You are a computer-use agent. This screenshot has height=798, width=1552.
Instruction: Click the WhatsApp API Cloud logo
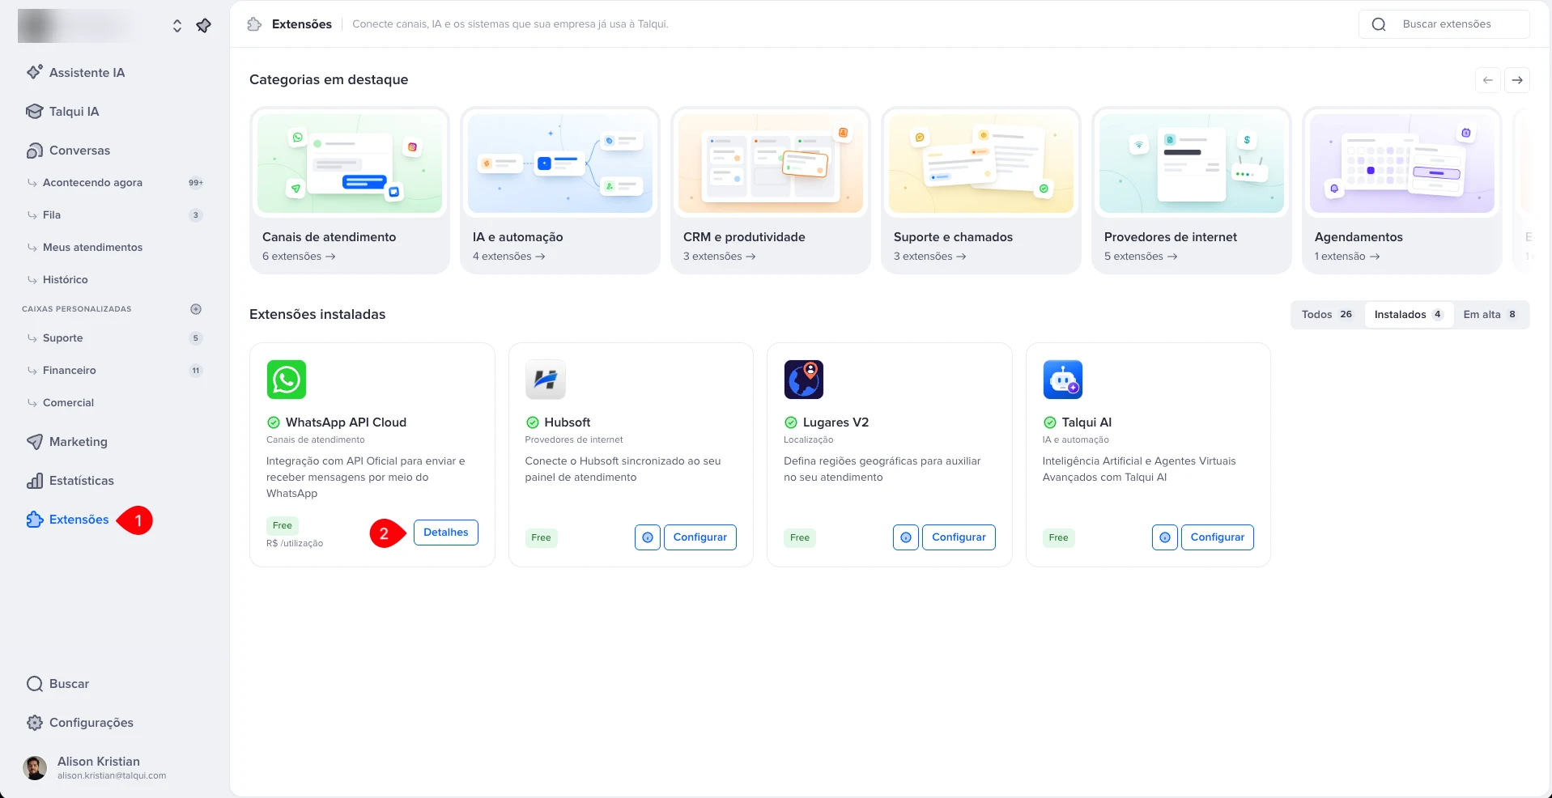click(287, 380)
